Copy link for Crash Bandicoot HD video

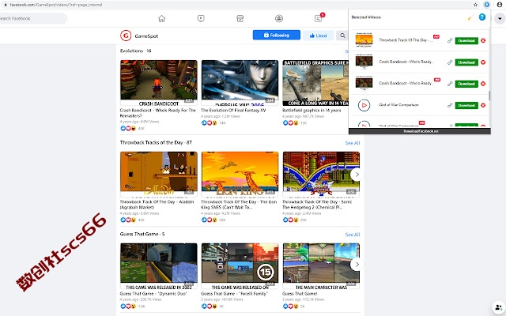(x=450, y=84)
